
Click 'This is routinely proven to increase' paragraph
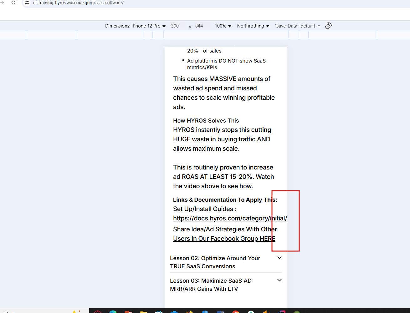(x=223, y=177)
